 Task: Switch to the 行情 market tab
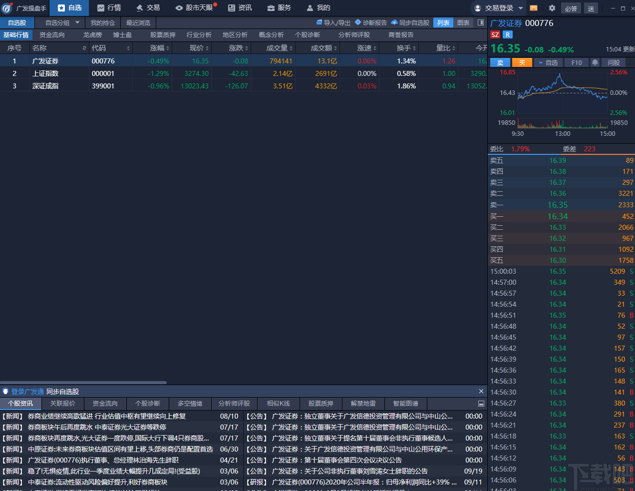pos(109,8)
